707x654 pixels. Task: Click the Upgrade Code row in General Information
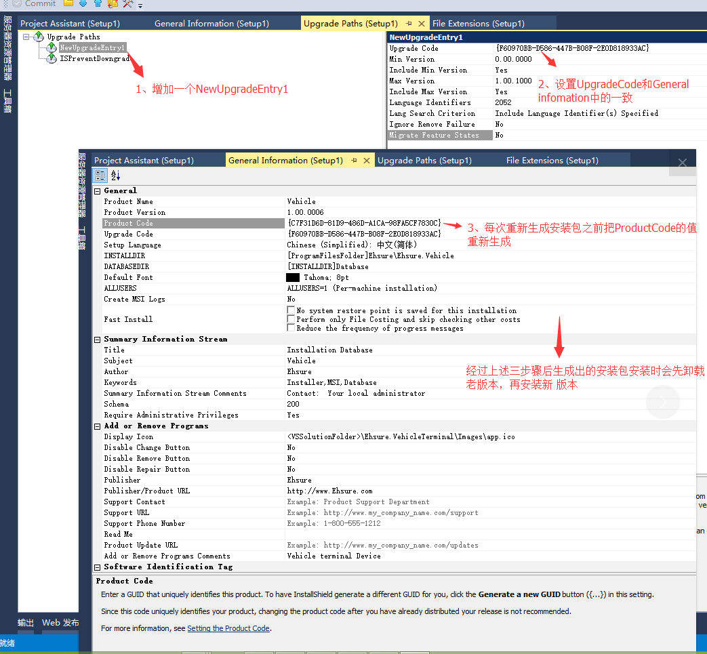(x=399, y=234)
